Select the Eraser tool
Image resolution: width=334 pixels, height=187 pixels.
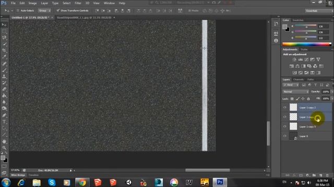[4, 89]
